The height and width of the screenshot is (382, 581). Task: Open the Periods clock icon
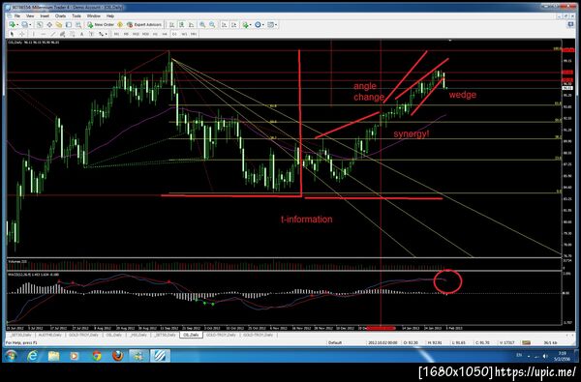point(258,24)
